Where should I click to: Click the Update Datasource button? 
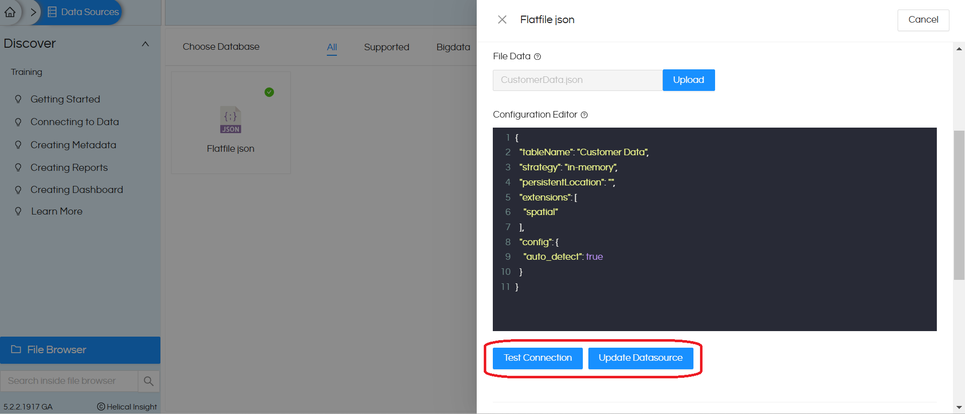point(641,358)
